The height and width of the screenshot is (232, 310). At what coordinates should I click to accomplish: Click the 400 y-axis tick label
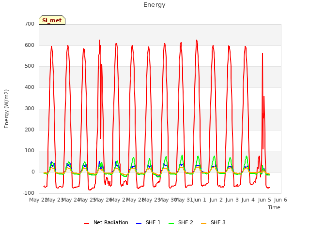pos(30,87)
